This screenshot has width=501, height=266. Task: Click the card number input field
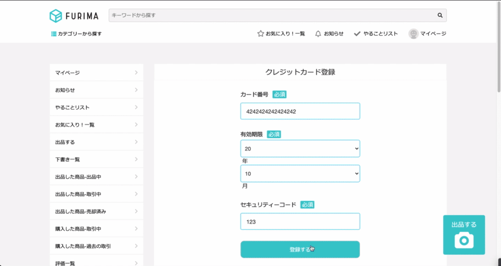300,111
